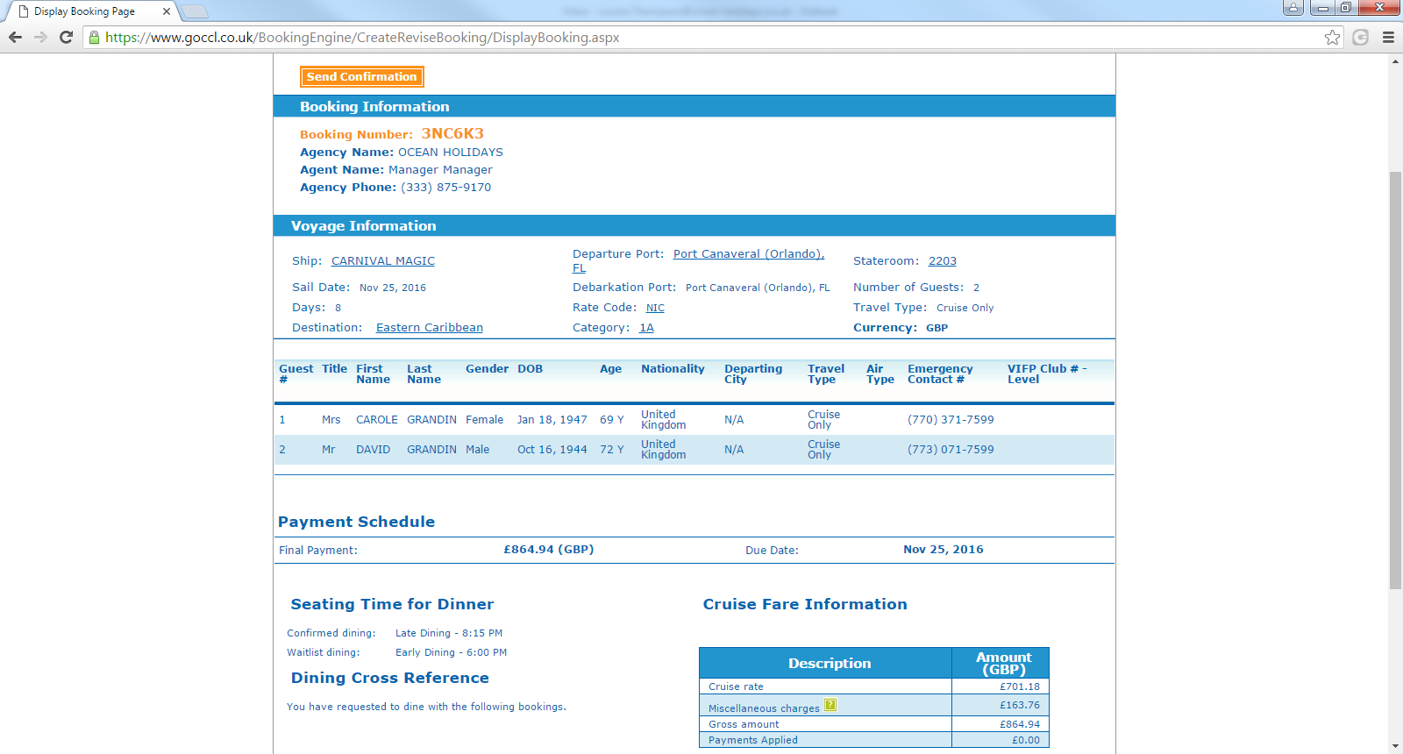Click the agent name Manager Manager
This screenshot has width=1403, height=754.
click(440, 170)
